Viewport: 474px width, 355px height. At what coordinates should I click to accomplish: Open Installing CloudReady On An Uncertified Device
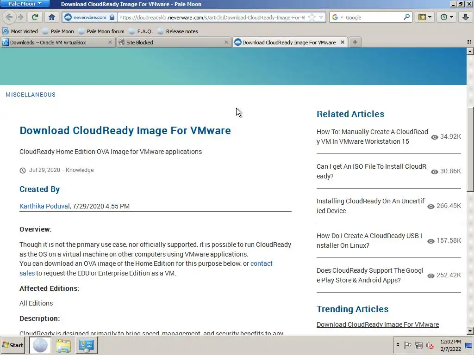tap(370, 206)
